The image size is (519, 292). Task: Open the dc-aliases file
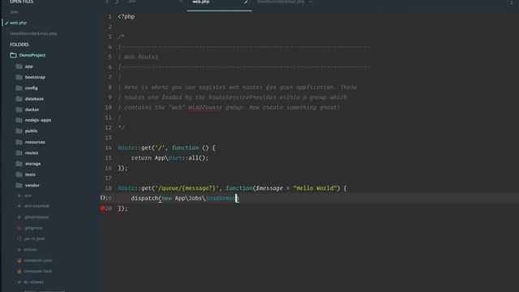[x=33, y=282]
